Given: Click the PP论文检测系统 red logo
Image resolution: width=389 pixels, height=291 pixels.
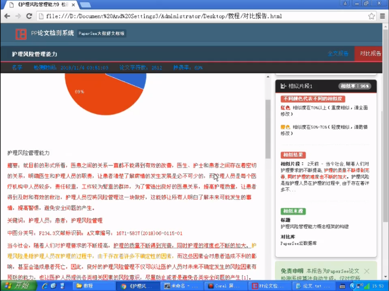Looking at the screenshot, I should [21, 34].
